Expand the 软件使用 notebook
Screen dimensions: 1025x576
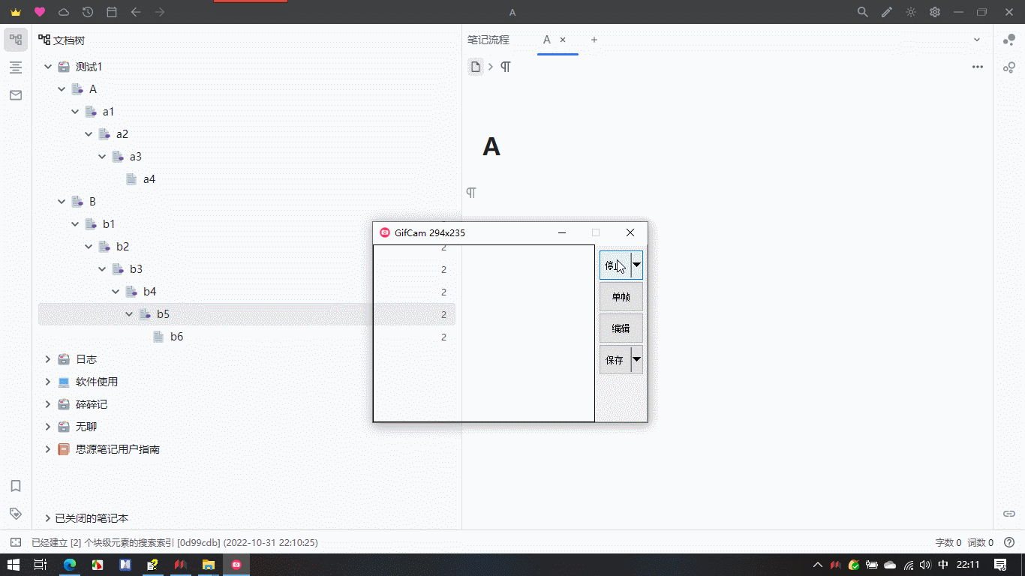click(x=48, y=382)
